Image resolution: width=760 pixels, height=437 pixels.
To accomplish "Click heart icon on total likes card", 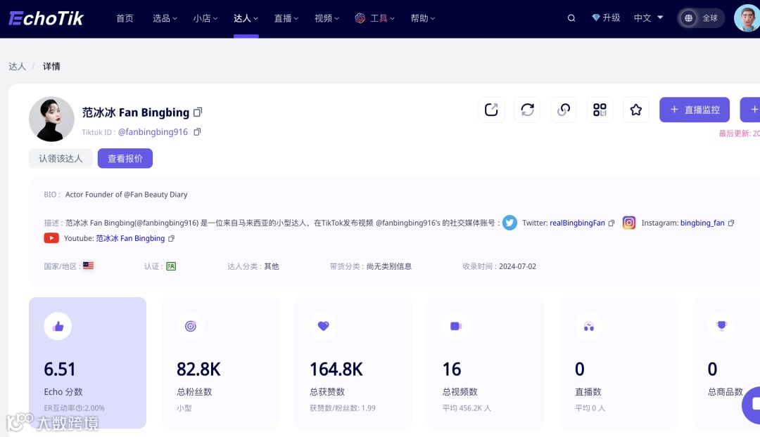I will (323, 326).
